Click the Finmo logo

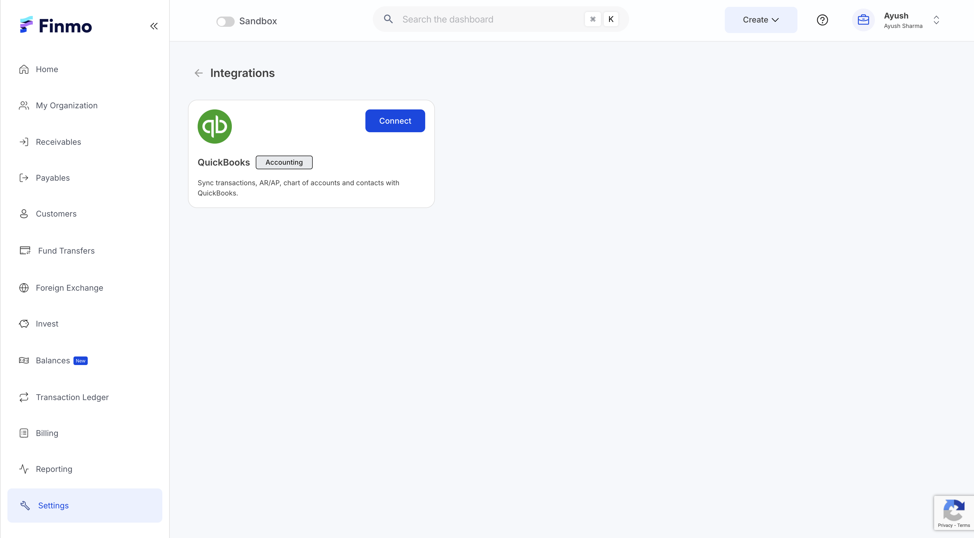coord(56,25)
